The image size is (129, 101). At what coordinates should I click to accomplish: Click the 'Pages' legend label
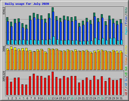click(x=126, y=31)
